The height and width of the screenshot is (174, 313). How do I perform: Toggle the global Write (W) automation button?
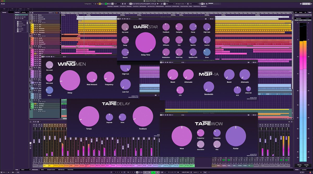tap(108, 4)
